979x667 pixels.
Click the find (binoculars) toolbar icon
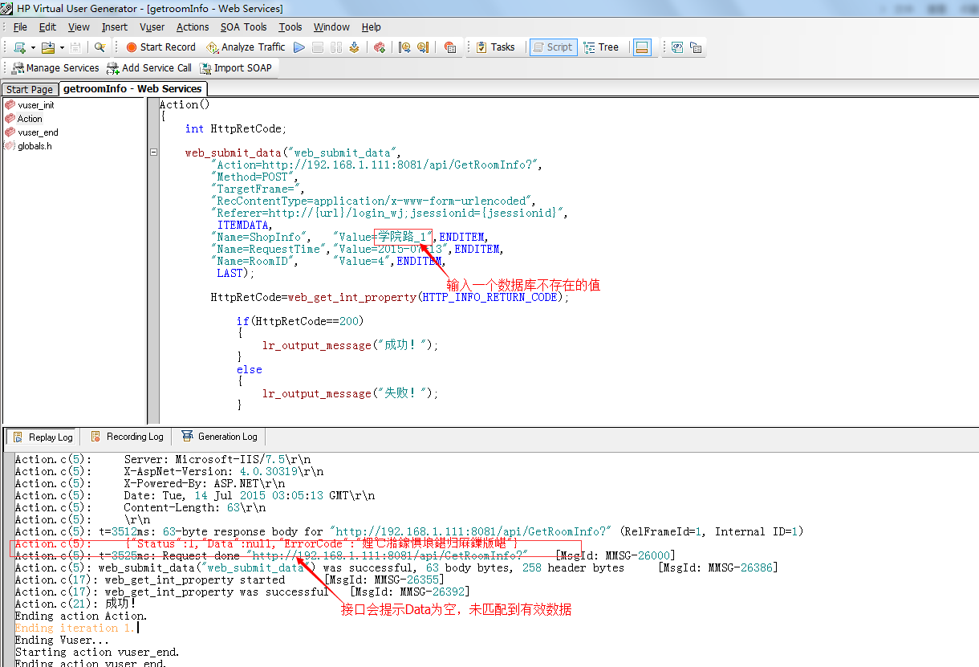click(100, 47)
